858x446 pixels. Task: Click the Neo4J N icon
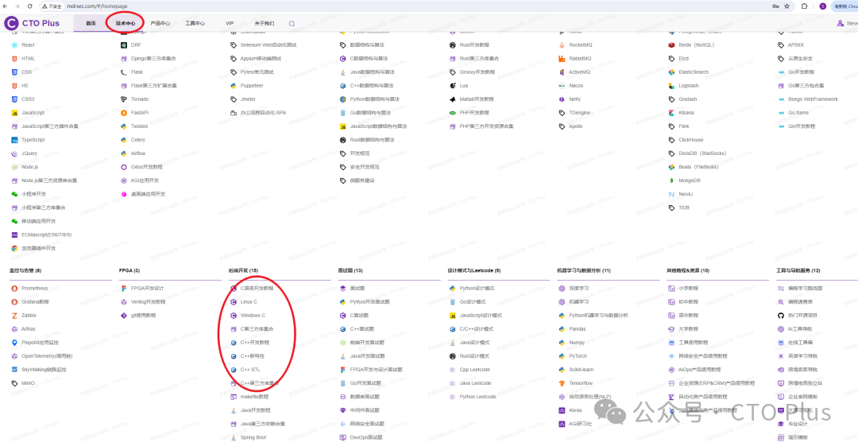point(671,194)
